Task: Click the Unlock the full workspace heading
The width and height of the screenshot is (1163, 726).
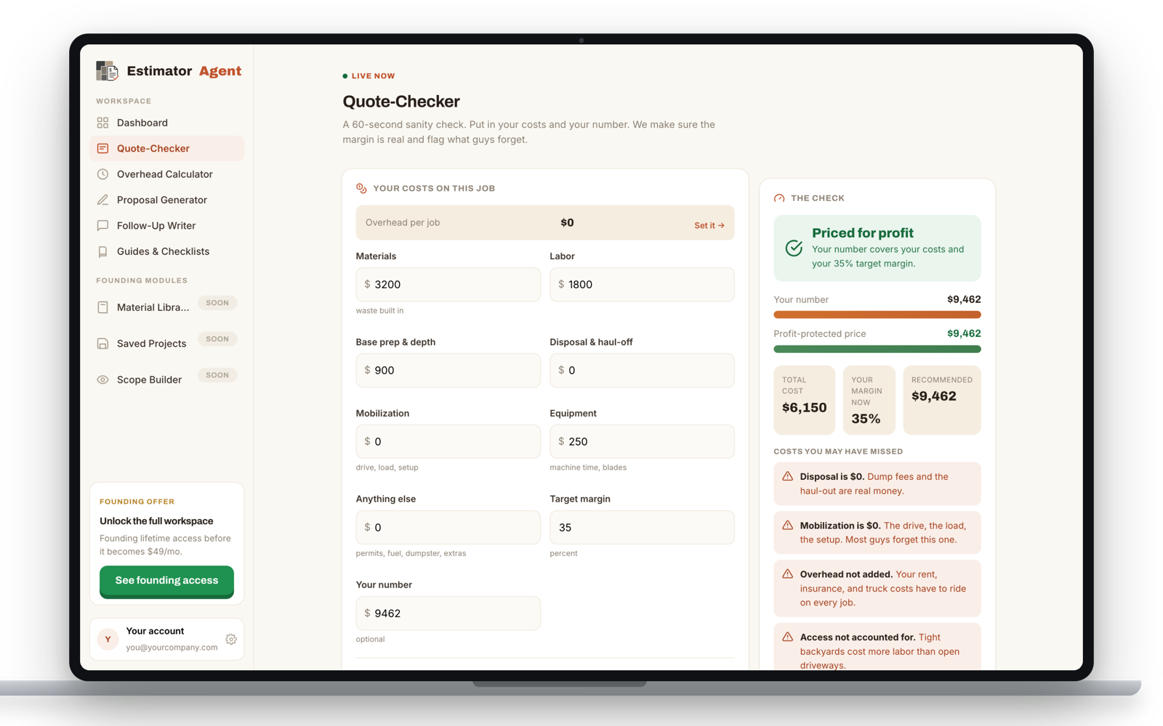Action: pos(156,521)
